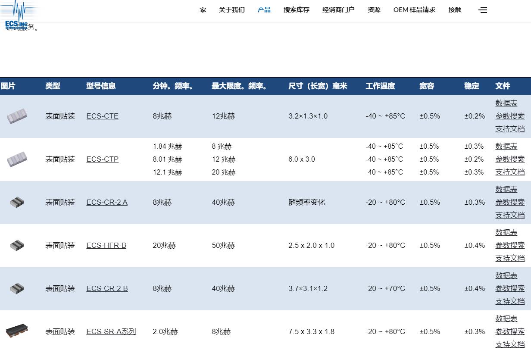Click OEM 样品请求 in the navigation
531x353 pixels.
tap(414, 10)
